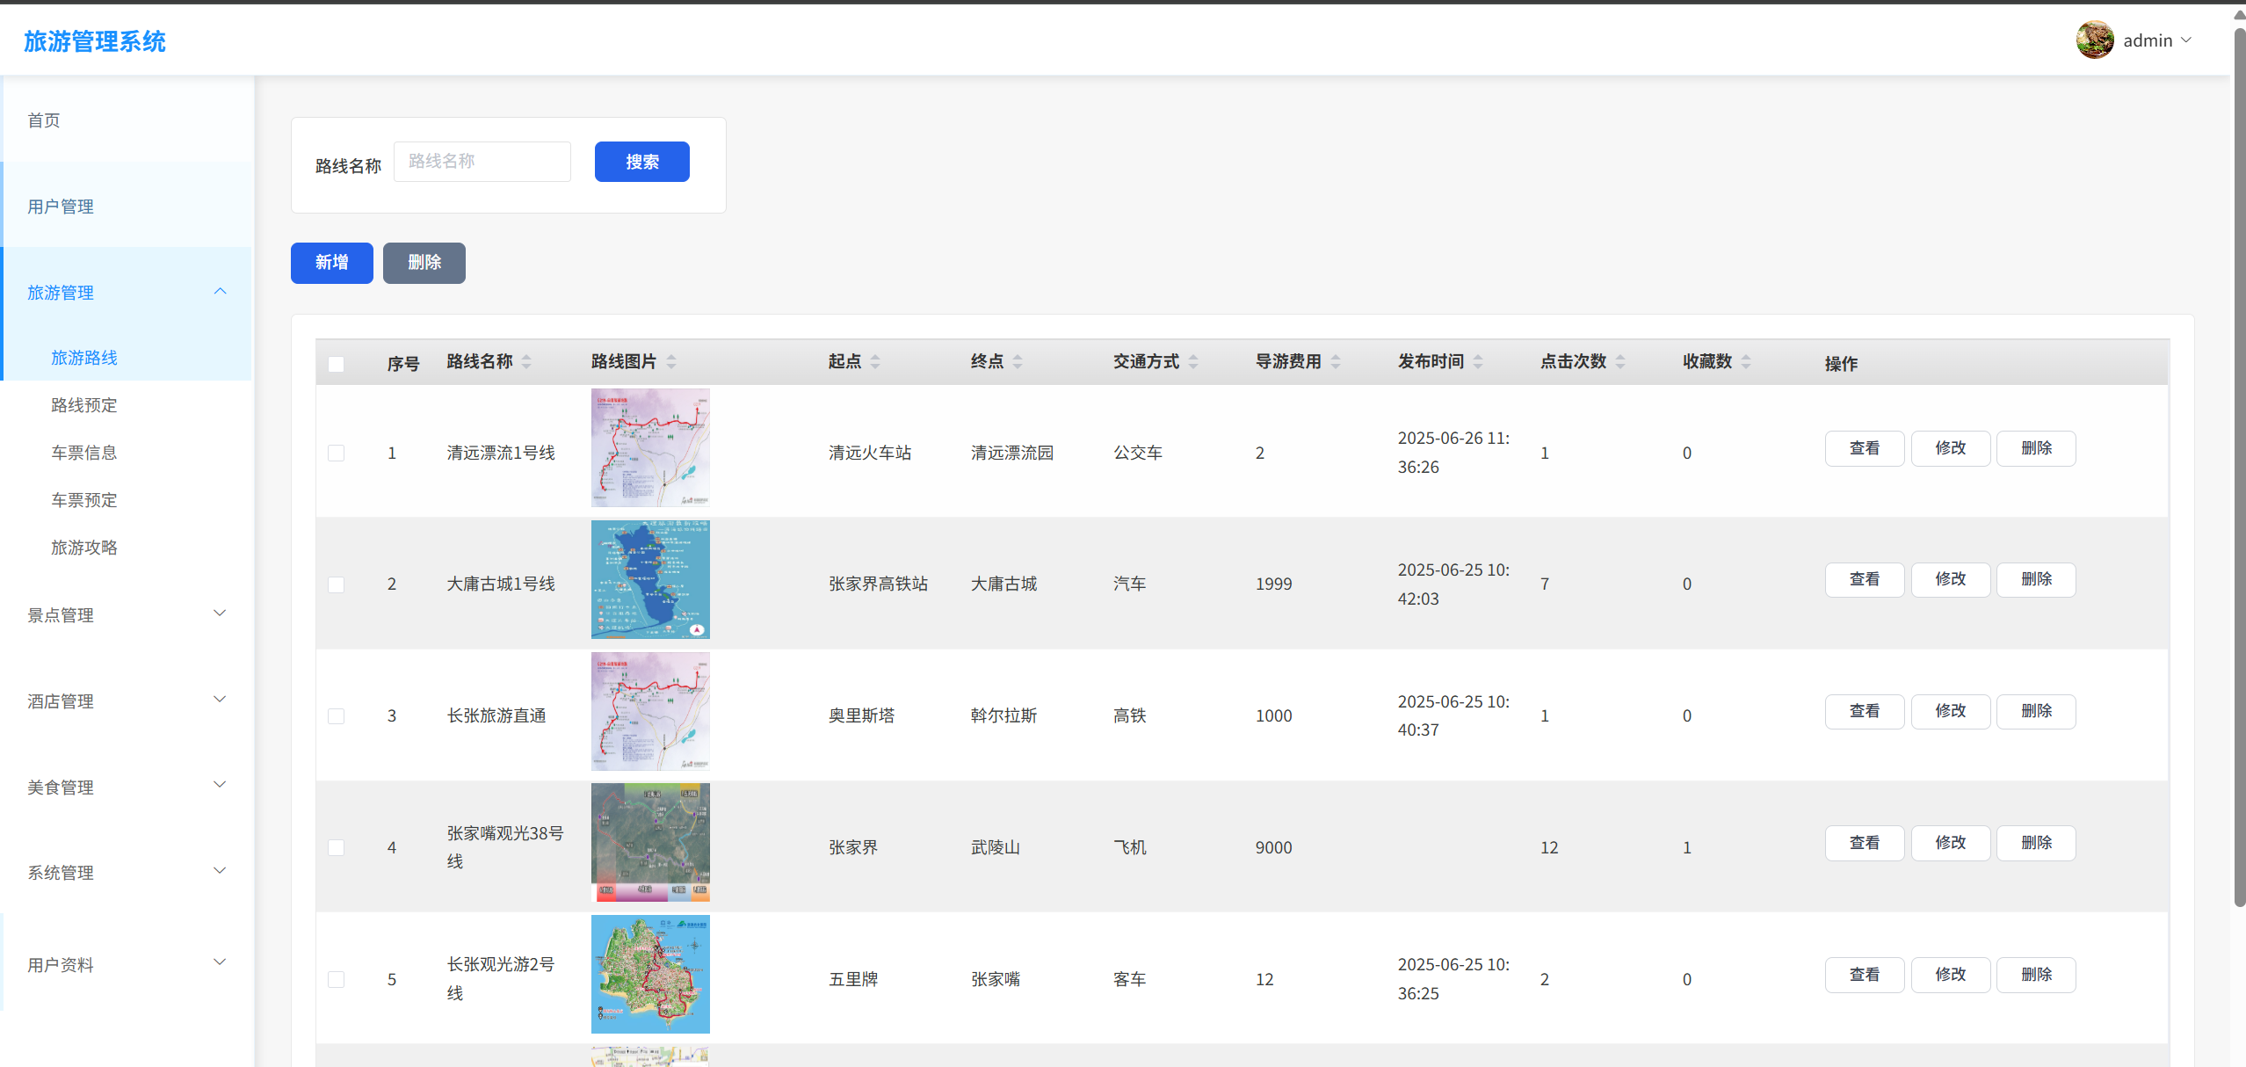
Task: Click the admin avatar picture
Action: coord(2095,40)
